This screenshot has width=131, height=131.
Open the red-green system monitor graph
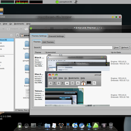(22, 2)
